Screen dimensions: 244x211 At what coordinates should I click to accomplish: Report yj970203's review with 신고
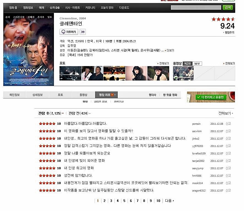(x=228, y=146)
